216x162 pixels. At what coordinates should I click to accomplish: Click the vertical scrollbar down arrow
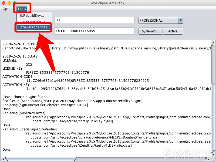click(213, 154)
